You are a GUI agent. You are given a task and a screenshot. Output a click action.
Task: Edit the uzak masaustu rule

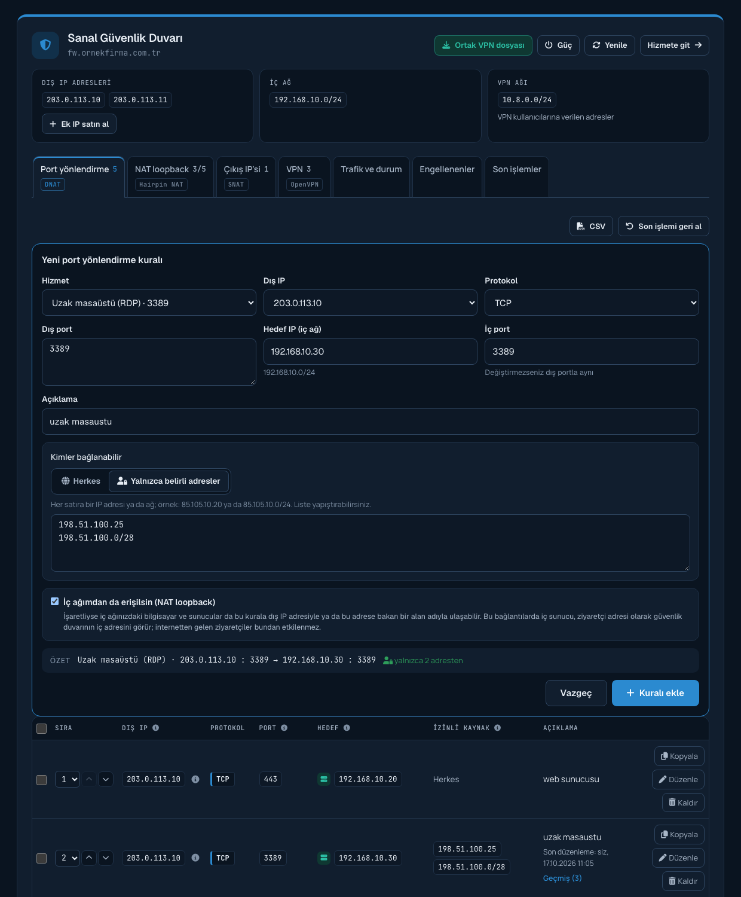678,858
